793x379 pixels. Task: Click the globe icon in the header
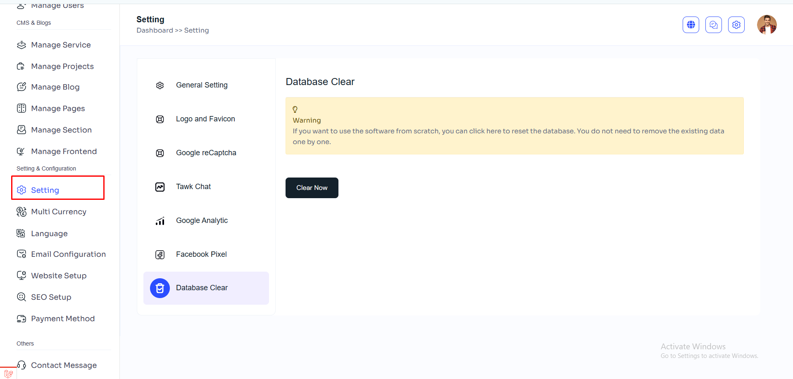(691, 25)
